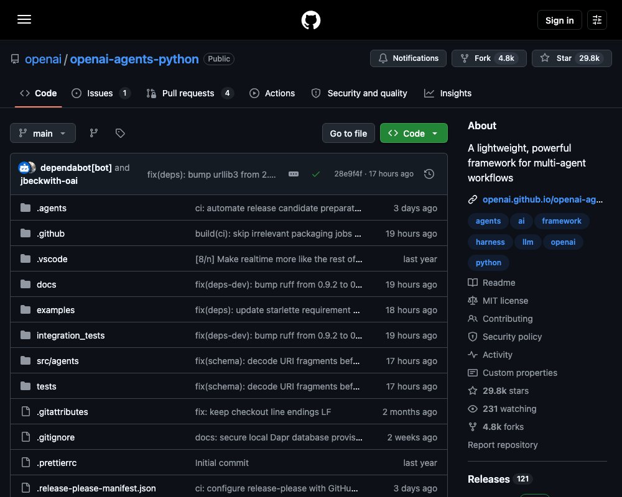Open the openai.github.io documentation link

(542, 199)
